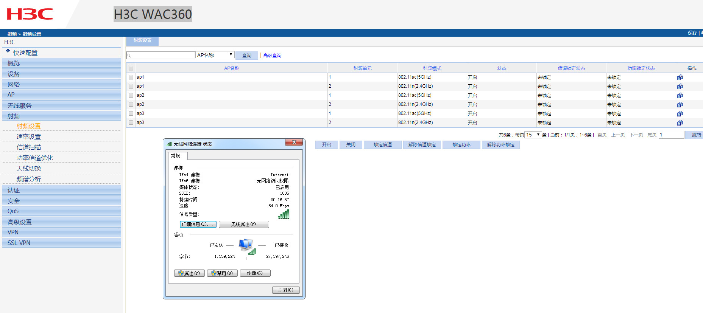
Task: Click the H3C logo
Action: [x=30, y=14]
